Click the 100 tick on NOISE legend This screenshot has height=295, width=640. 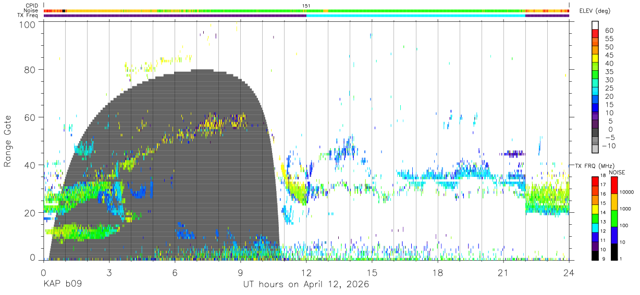[623, 226]
